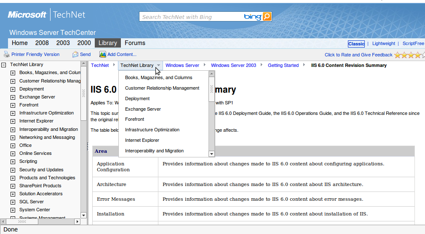
Task: Open the Getting Started breadcrumb link
Action: pyautogui.click(x=283, y=65)
